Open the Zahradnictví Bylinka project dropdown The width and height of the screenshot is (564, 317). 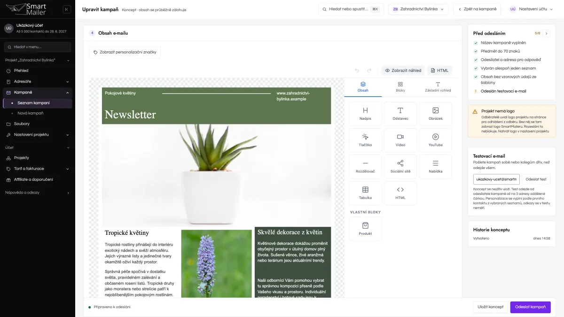(418, 9)
